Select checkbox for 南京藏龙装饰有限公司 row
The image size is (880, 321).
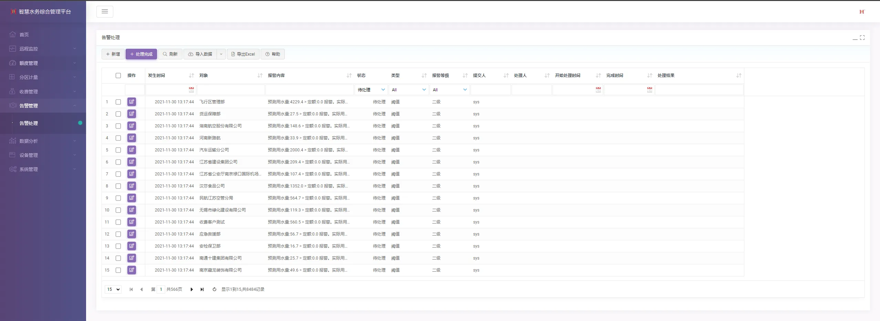coord(118,270)
